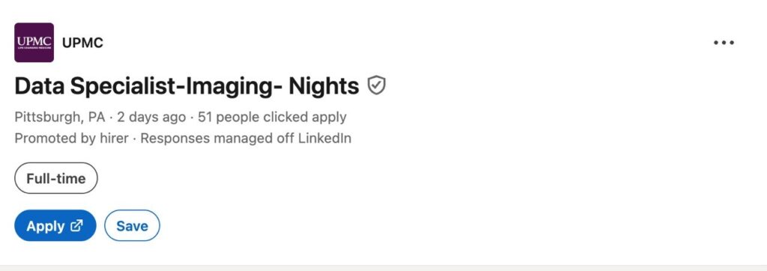Click the Apply text label on blue button
The height and width of the screenshot is (271, 767).
pyautogui.click(x=46, y=226)
